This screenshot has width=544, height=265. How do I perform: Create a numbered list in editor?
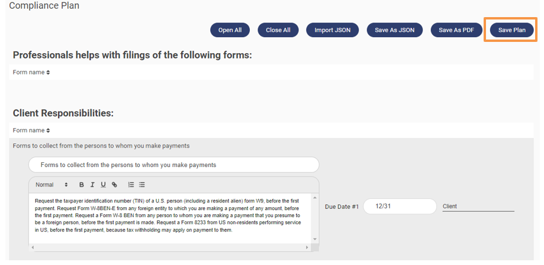click(131, 185)
